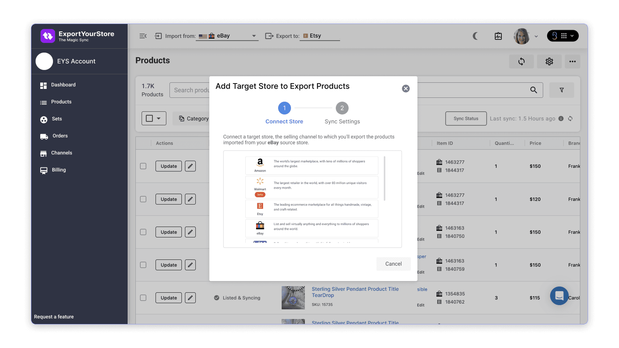The width and height of the screenshot is (619, 348).
Task: Tick the checkbox on the first product row
Action: tap(143, 166)
